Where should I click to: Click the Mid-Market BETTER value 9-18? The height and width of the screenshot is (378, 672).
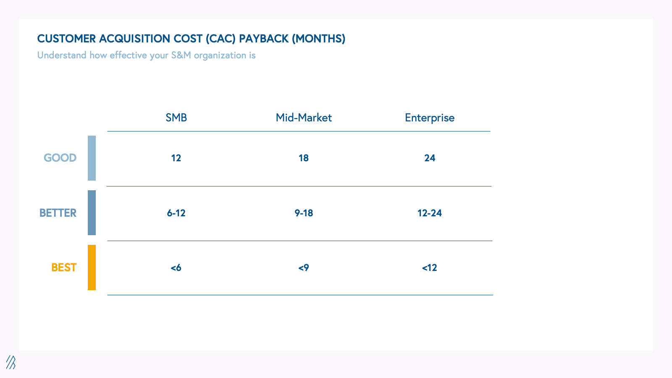(304, 213)
